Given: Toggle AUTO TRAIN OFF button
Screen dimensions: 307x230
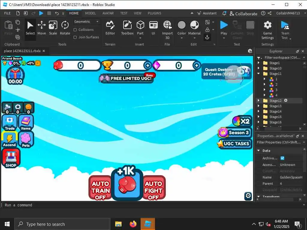Looking at the screenshot, I should click(100, 187).
